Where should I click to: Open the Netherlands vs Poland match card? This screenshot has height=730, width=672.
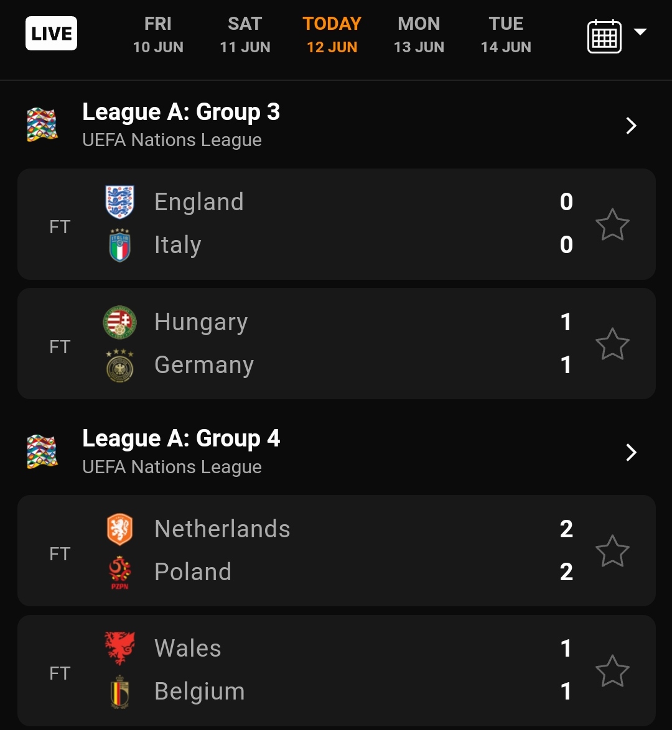click(337, 550)
